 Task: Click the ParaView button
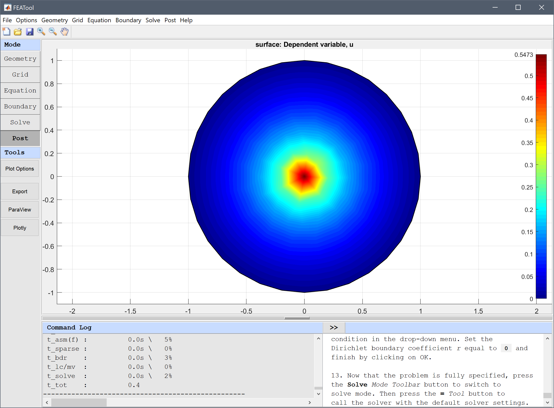(20, 210)
